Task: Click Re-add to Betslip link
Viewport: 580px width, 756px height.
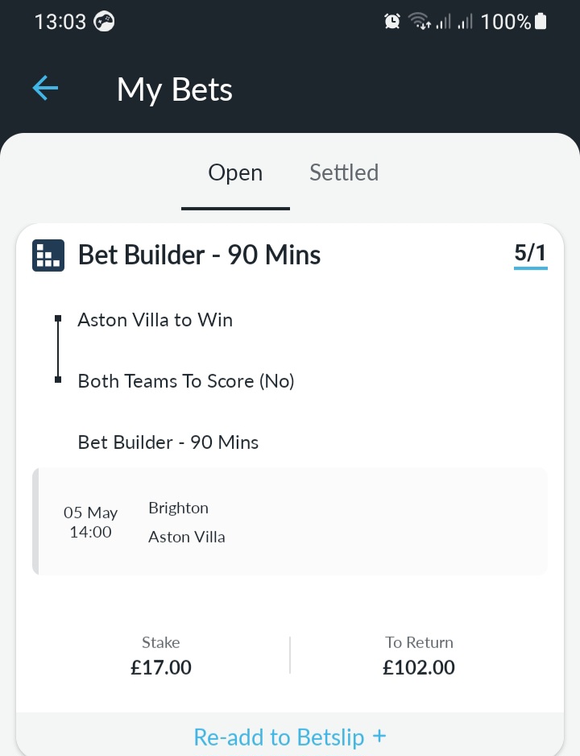Action: pos(290,737)
